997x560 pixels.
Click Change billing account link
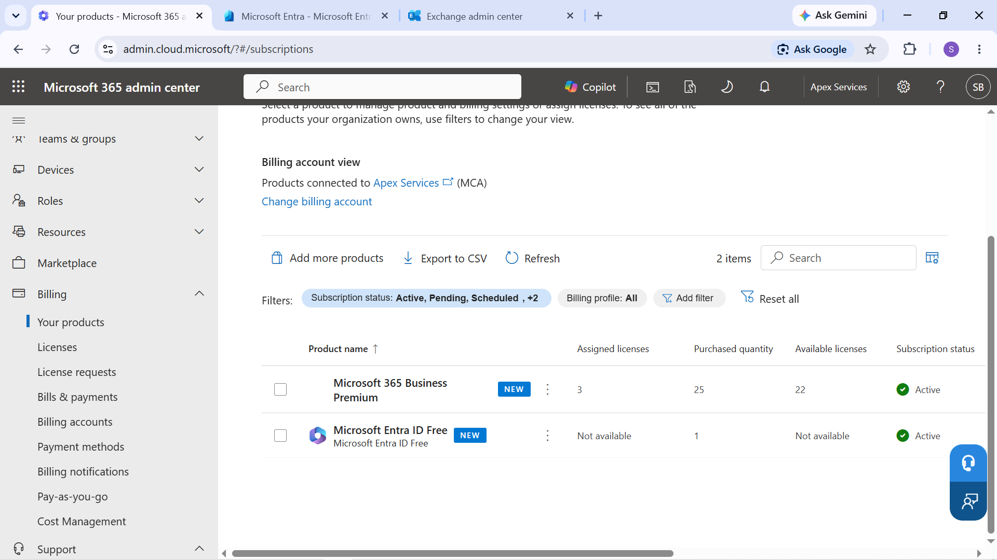[x=317, y=202]
